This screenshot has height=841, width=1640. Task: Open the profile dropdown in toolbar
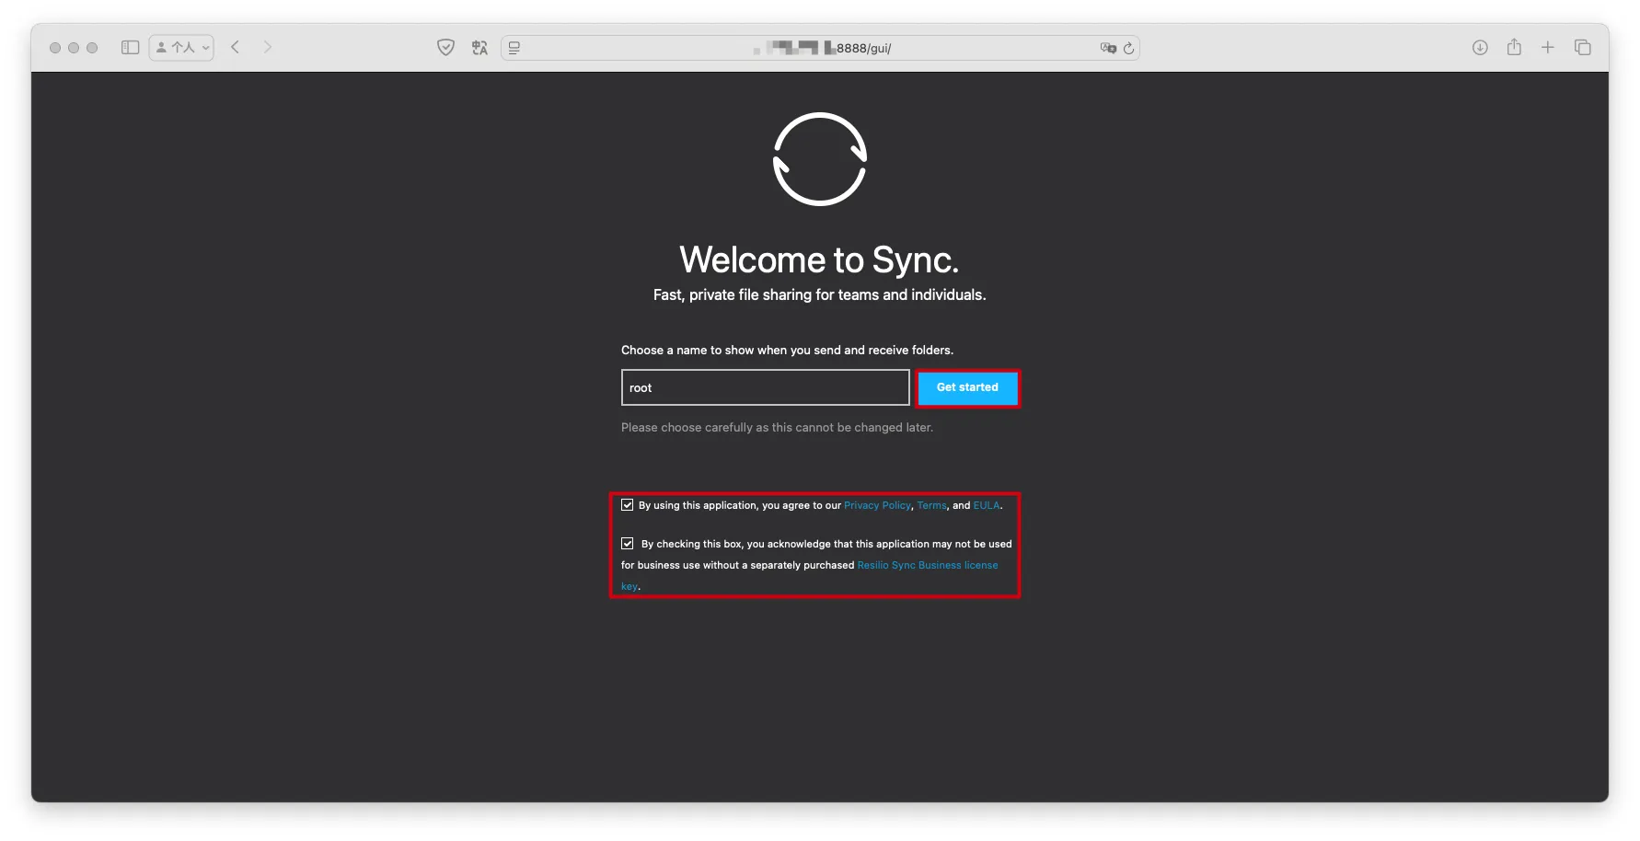click(x=181, y=48)
